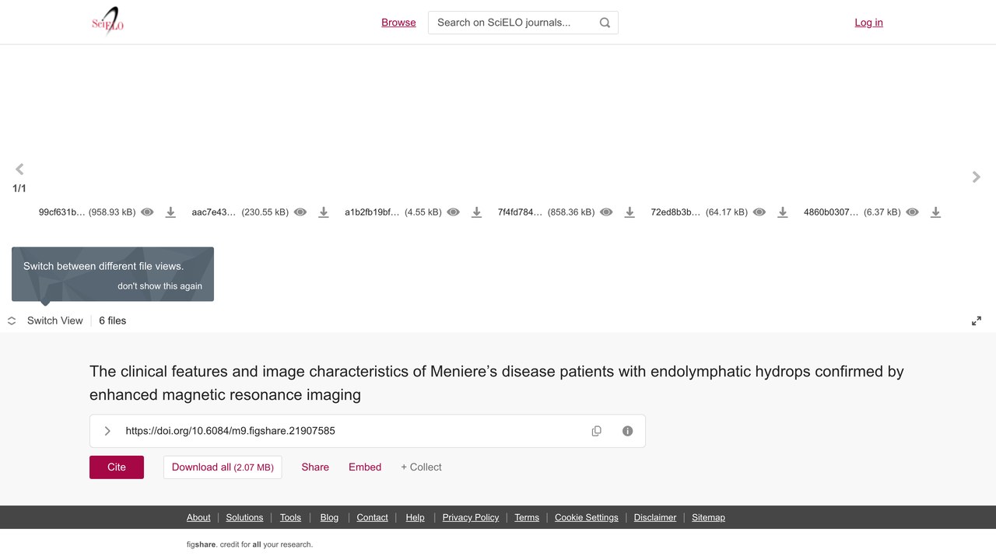
Task: Open Privacy Policy footer link
Action: point(471,517)
